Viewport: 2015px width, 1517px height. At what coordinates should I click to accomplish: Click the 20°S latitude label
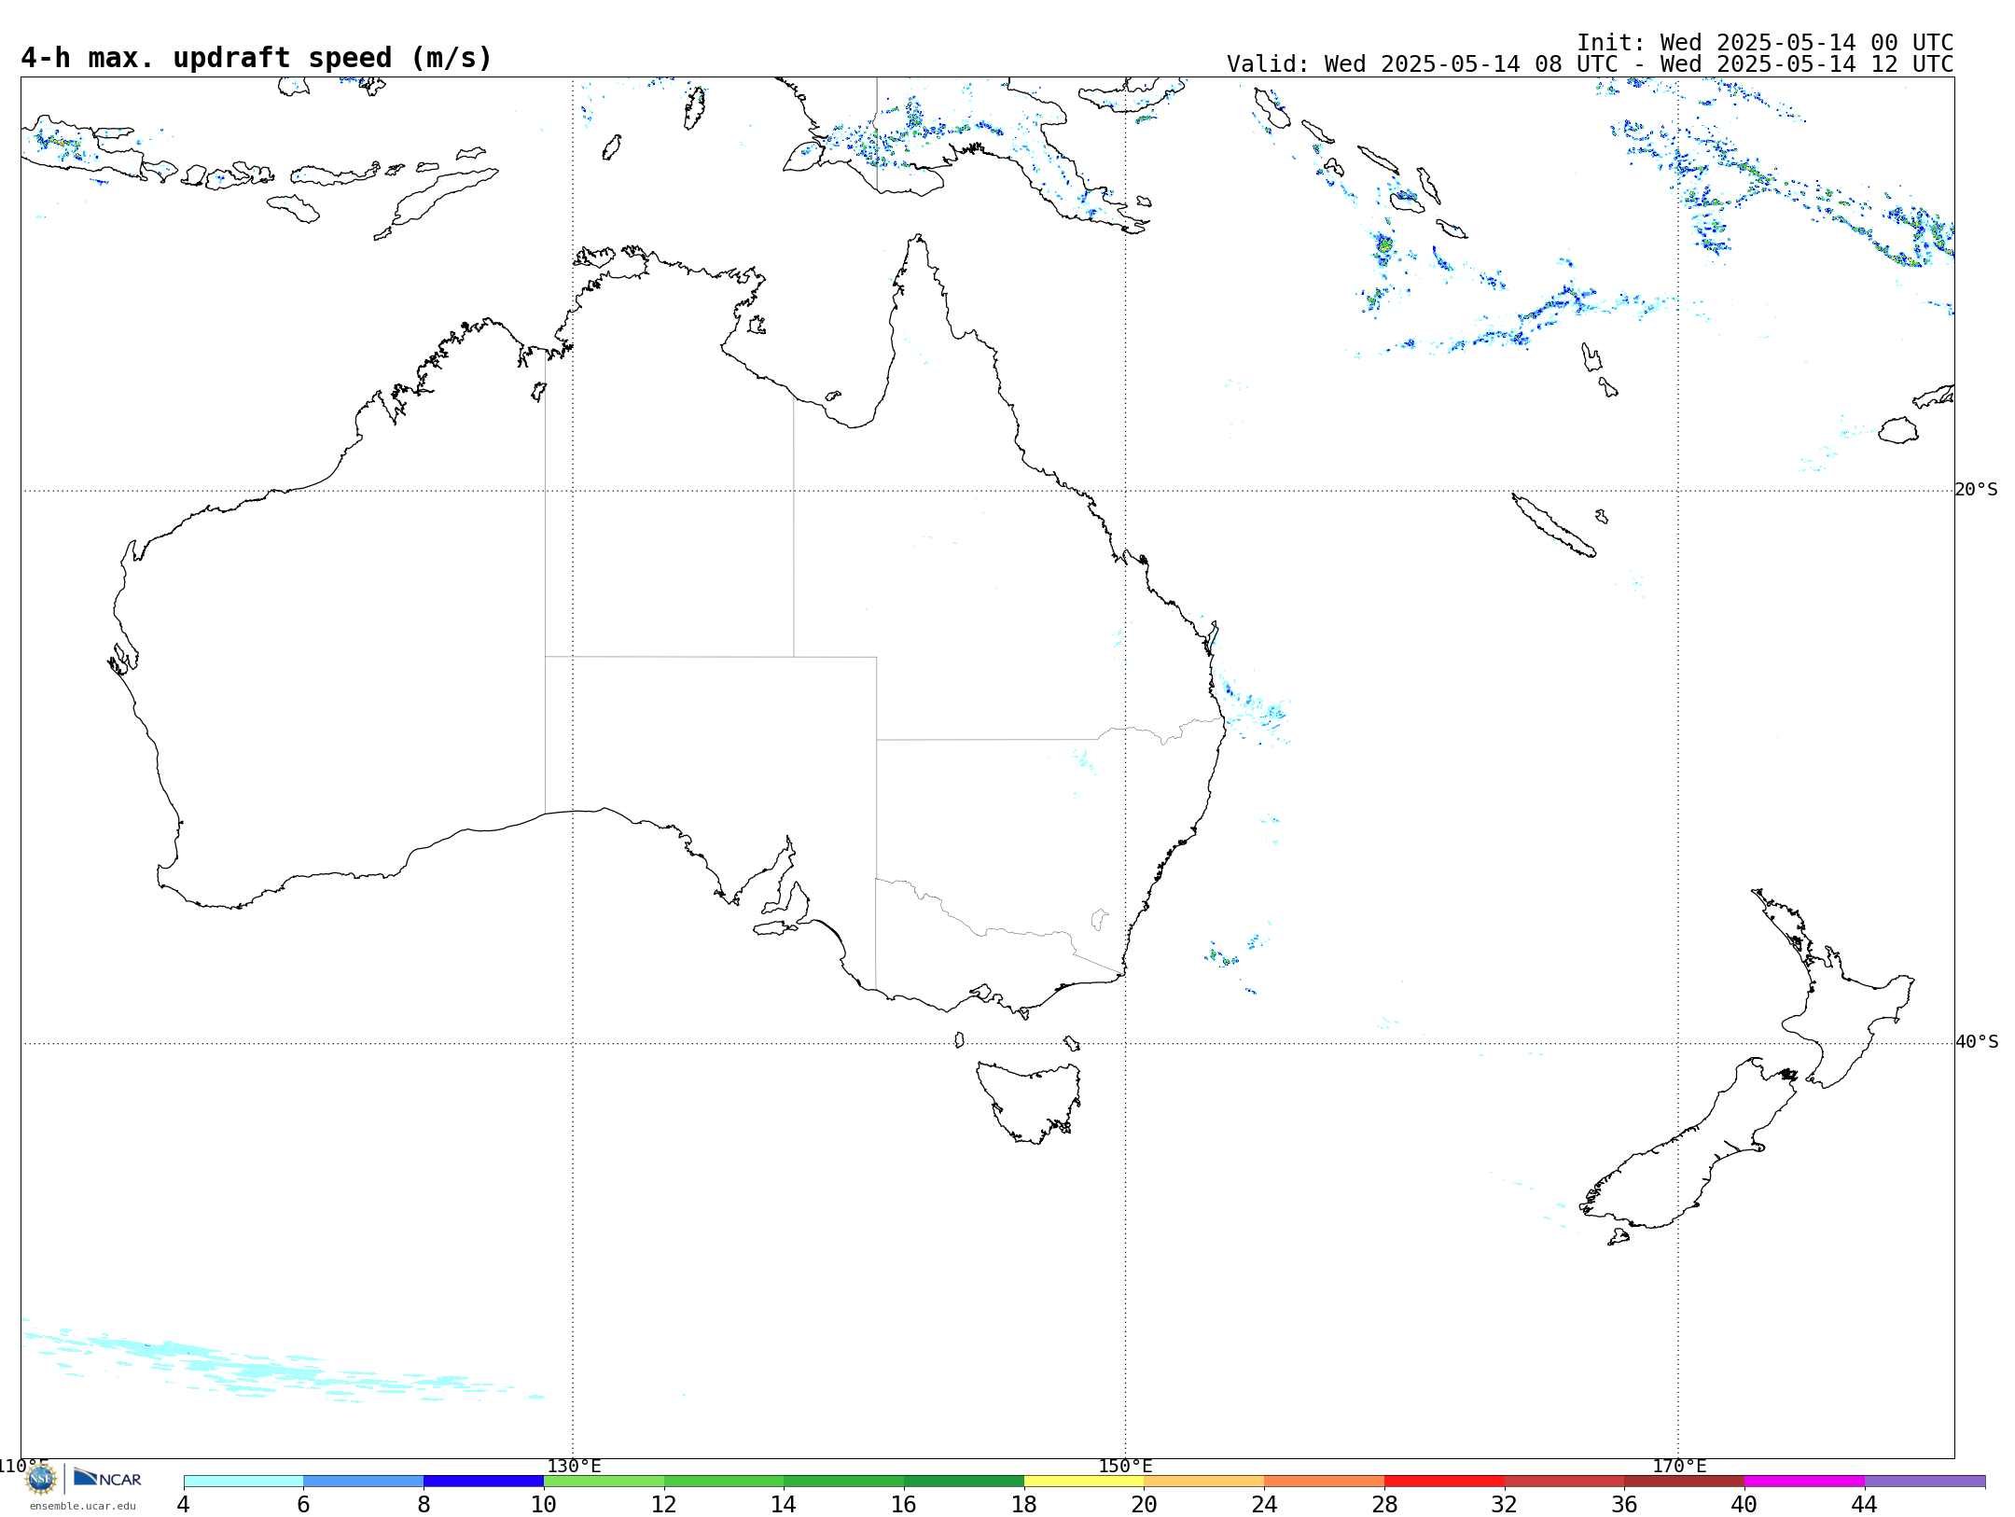point(1976,490)
